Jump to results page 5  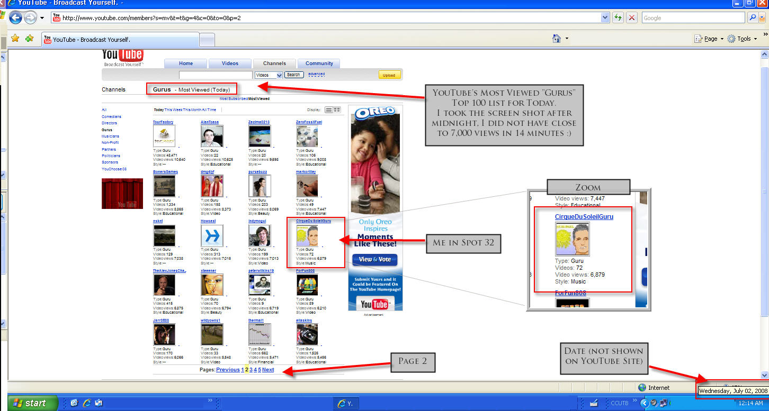260,370
